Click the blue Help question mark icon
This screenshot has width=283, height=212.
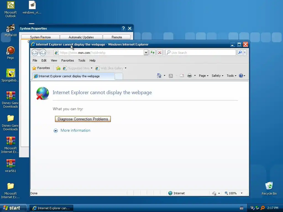241,76
